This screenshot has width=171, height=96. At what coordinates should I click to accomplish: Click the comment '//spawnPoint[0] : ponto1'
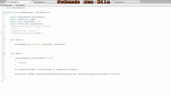click(23, 31)
